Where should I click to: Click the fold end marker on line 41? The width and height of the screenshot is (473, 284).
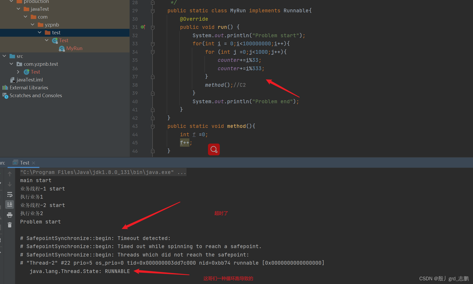coord(153,110)
